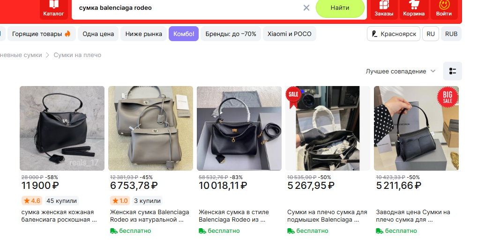Open RUB currency selector
The image size is (485, 245).
point(451,34)
